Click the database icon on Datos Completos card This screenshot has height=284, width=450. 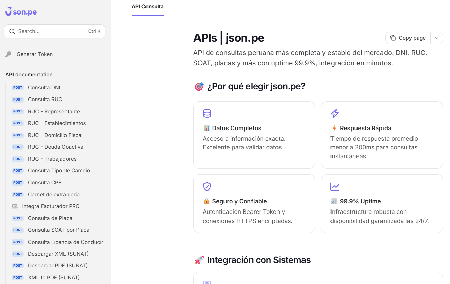pyautogui.click(x=207, y=113)
